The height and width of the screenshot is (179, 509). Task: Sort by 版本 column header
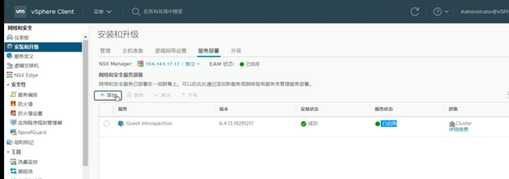coord(224,109)
